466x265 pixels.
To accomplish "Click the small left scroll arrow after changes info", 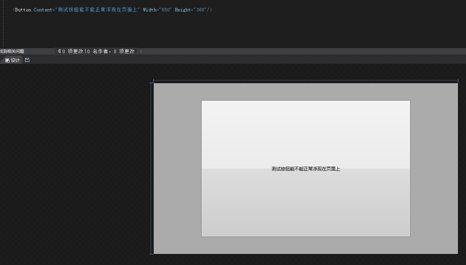I will tap(140, 51).
